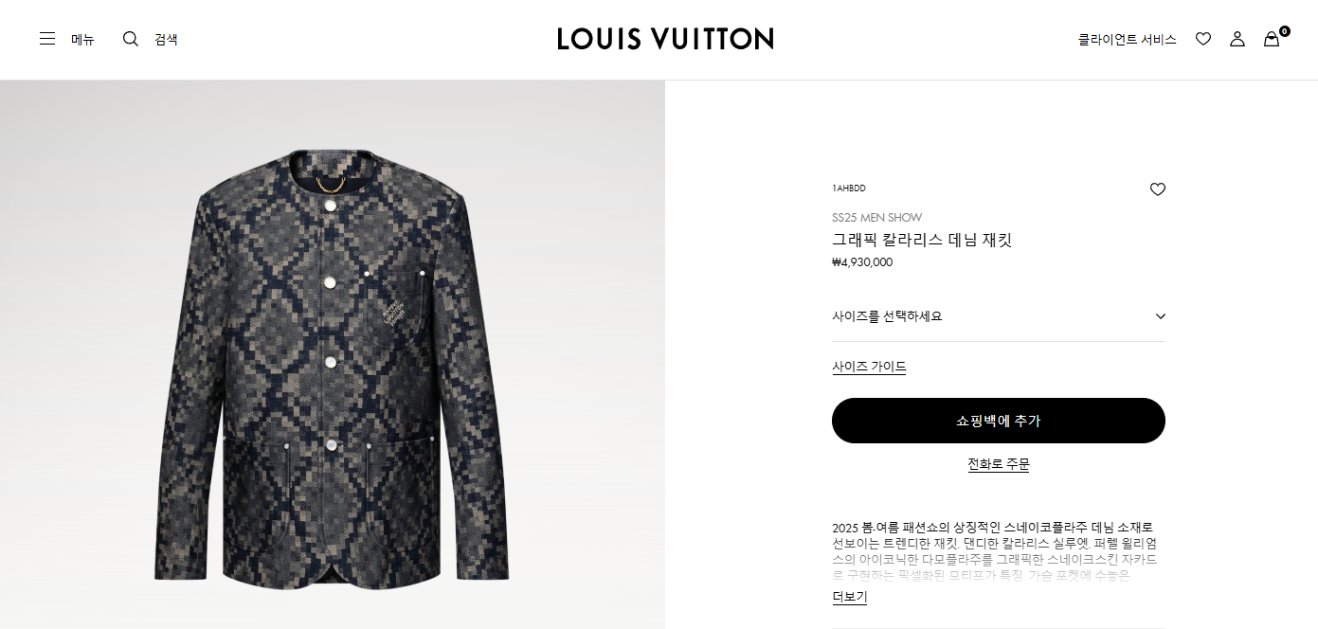
Task: Click the magnifying glass search icon
Action: pos(131,39)
